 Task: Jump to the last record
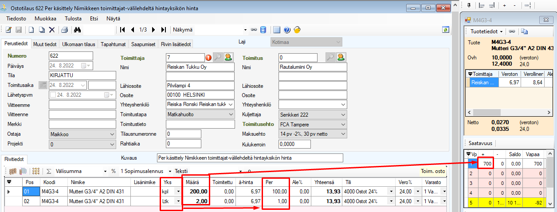(x=163, y=30)
